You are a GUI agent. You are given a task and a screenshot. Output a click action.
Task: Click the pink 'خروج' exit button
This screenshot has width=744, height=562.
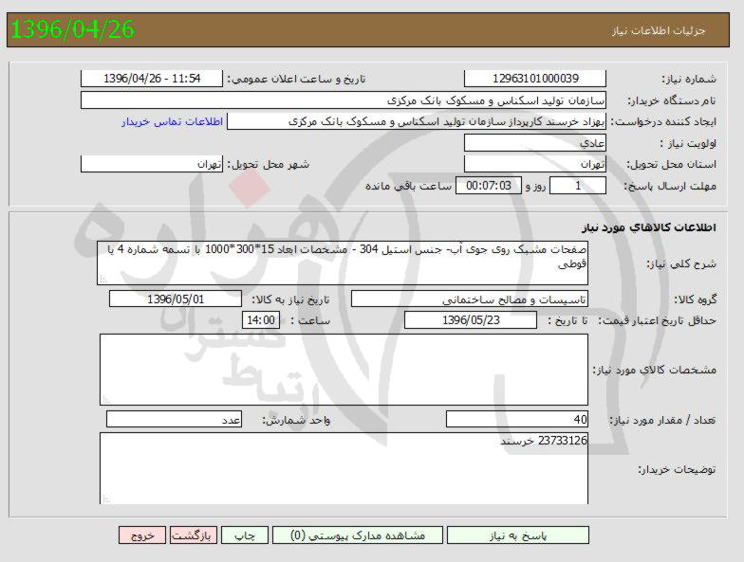[x=142, y=535]
